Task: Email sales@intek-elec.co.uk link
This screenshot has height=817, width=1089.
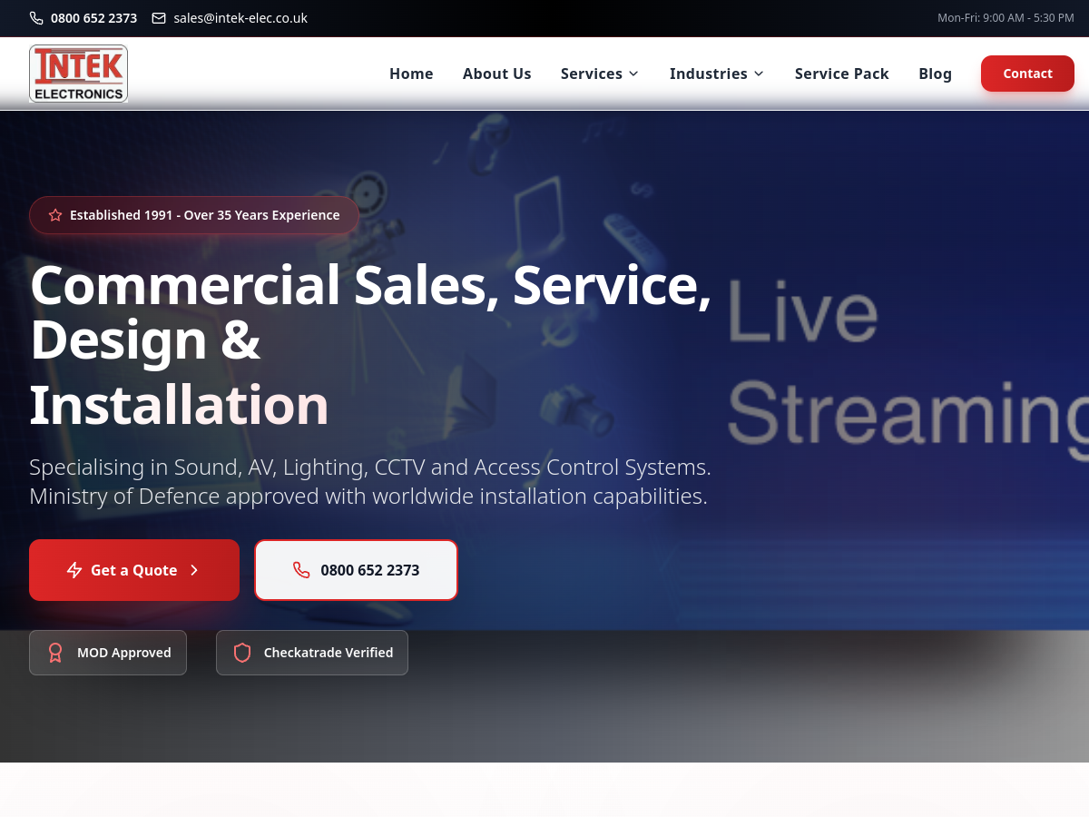Action: 240,18
